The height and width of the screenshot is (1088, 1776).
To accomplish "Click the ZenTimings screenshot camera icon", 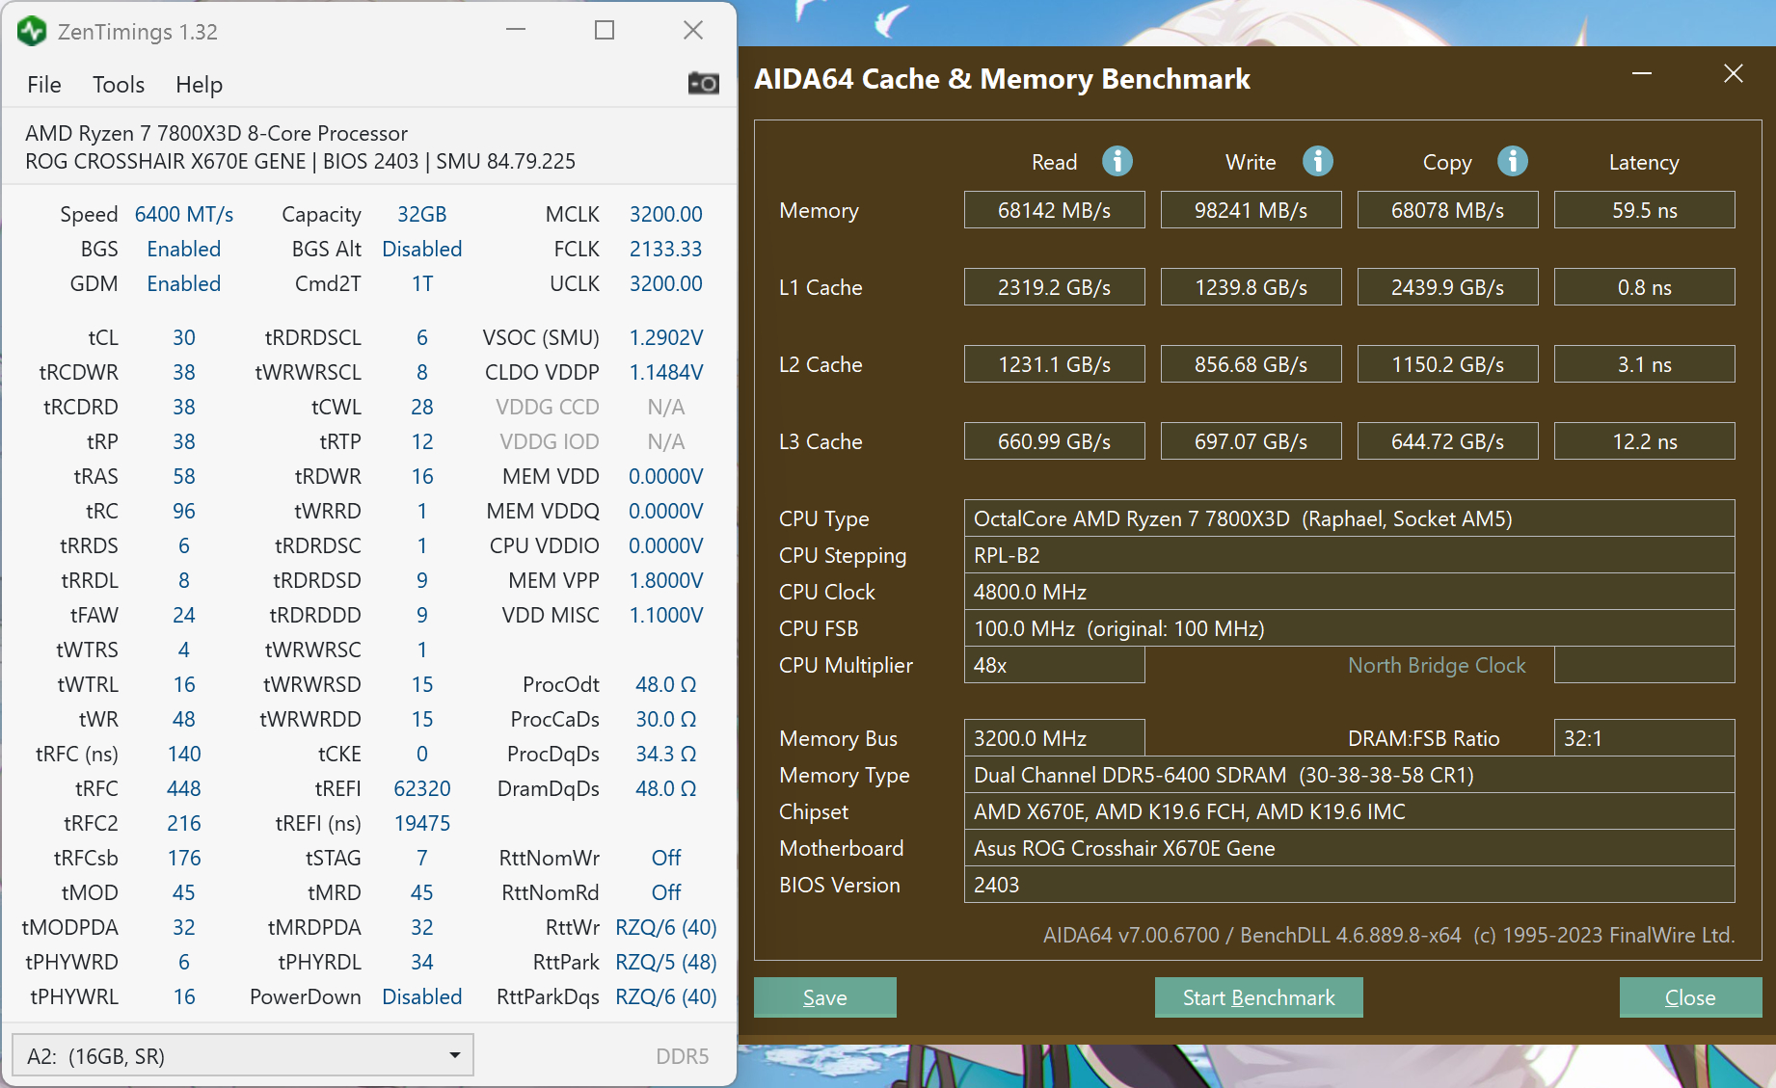I will pos(703,84).
